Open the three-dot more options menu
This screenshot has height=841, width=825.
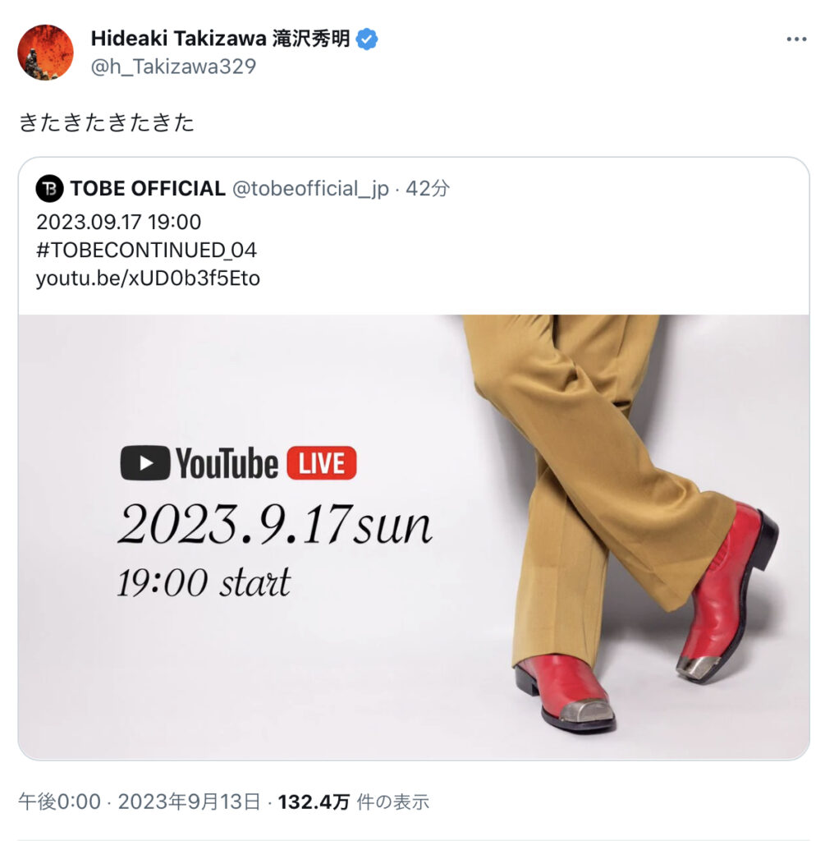click(796, 39)
